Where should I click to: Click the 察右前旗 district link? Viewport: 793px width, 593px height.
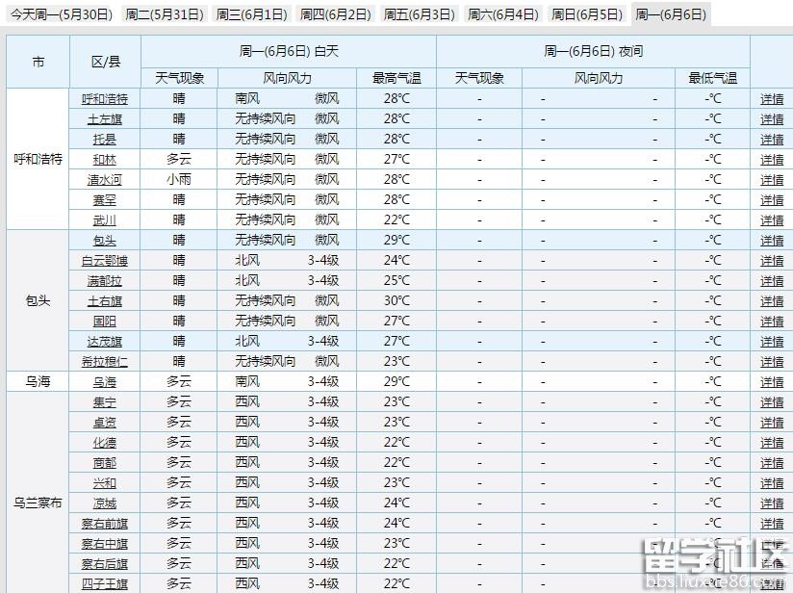(x=105, y=524)
